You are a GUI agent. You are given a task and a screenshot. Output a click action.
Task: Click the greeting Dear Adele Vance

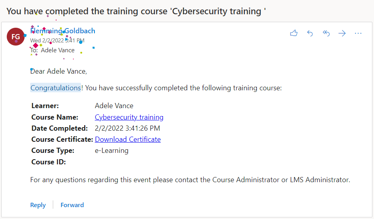(58, 71)
